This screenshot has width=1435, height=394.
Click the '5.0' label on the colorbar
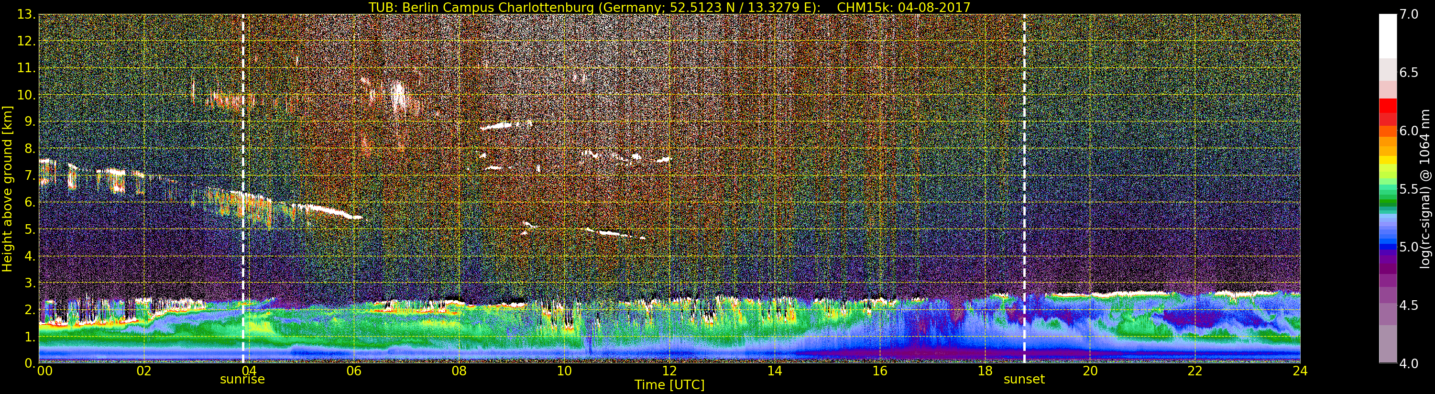click(1409, 247)
